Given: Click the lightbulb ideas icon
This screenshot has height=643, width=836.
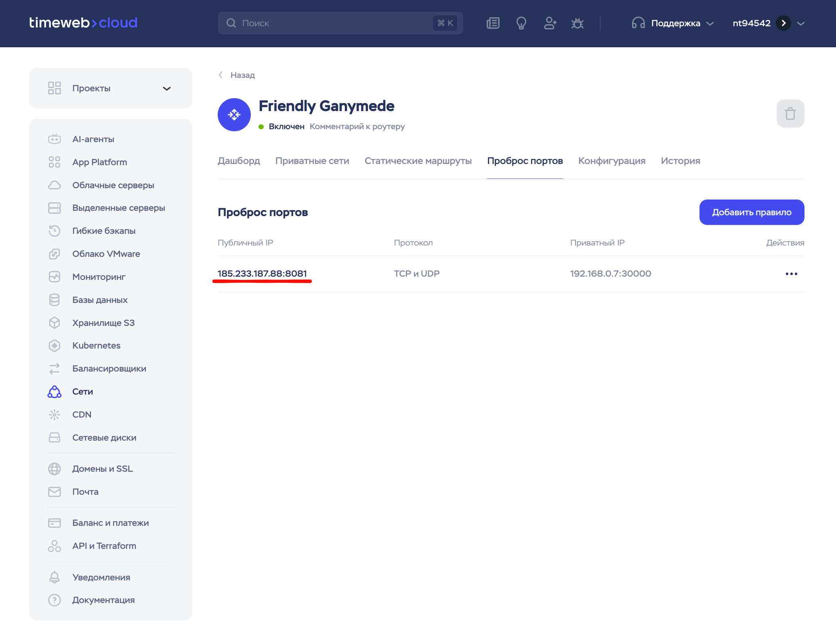Looking at the screenshot, I should (x=521, y=23).
